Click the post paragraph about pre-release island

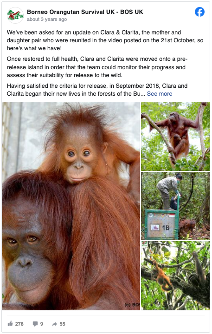coord(97,67)
